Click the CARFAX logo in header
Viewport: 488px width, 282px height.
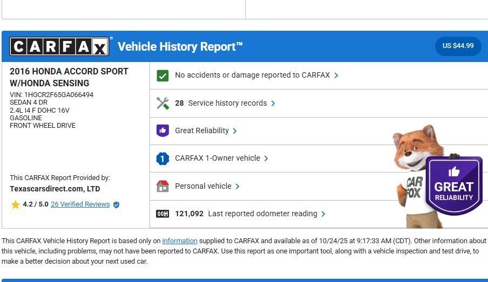pyautogui.click(x=59, y=47)
